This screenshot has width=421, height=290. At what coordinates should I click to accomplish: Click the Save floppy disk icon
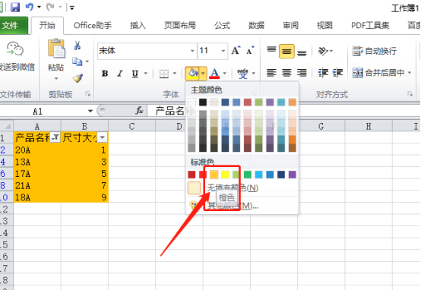click(15, 8)
